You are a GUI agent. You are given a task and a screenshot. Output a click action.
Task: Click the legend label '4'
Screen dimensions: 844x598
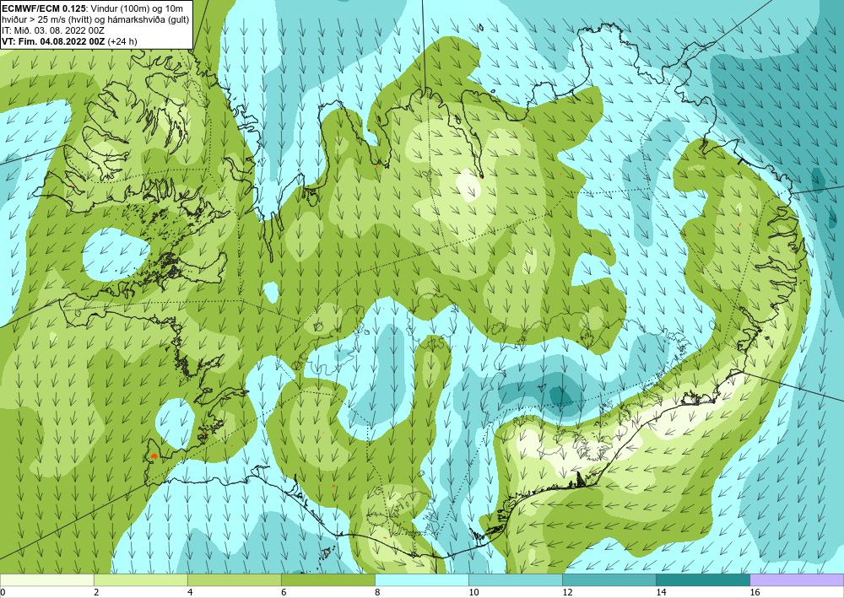coord(190,593)
